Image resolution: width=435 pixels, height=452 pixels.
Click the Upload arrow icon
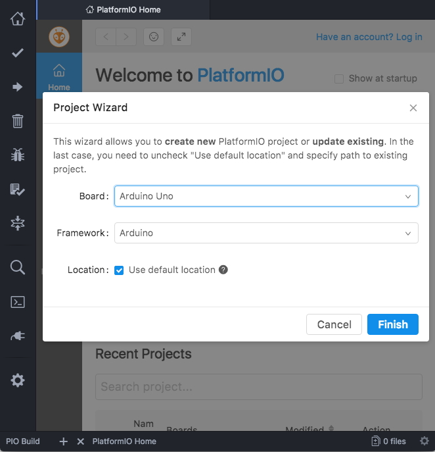[18, 87]
